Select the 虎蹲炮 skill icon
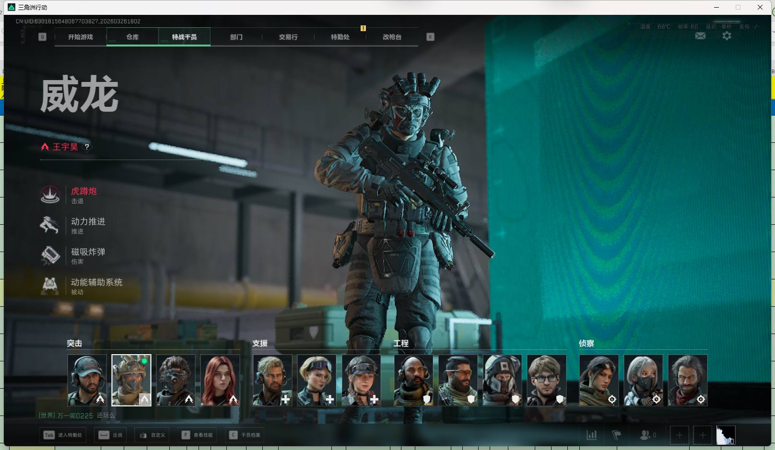775x450 pixels. [50, 195]
